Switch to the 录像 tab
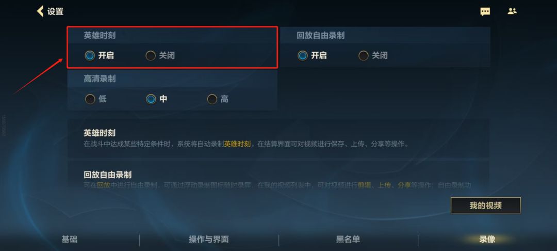The height and width of the screenshot is (251, 557). click(x=487, y=239)
